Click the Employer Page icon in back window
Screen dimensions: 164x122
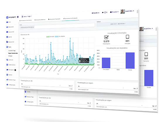pyautogui.click(x=25, y=97)
